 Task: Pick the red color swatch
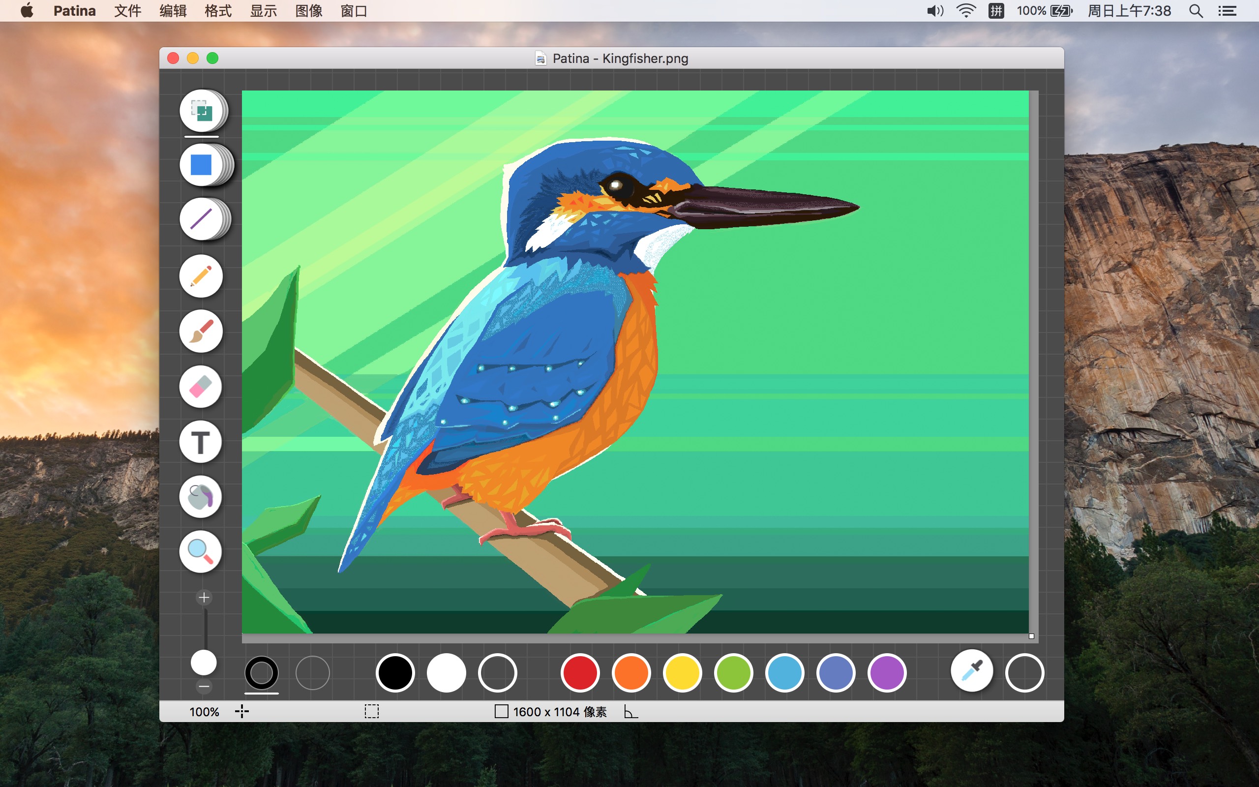[x=580, y=673]
